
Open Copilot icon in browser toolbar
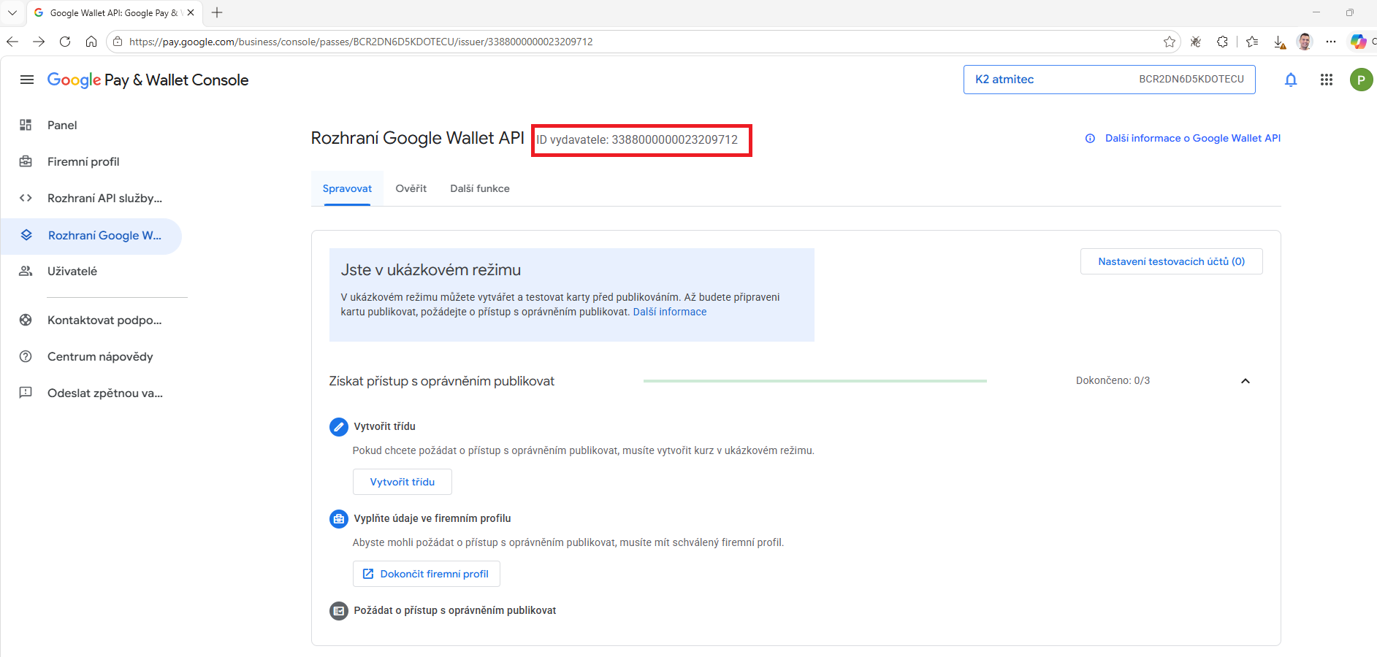(1358, 42)
